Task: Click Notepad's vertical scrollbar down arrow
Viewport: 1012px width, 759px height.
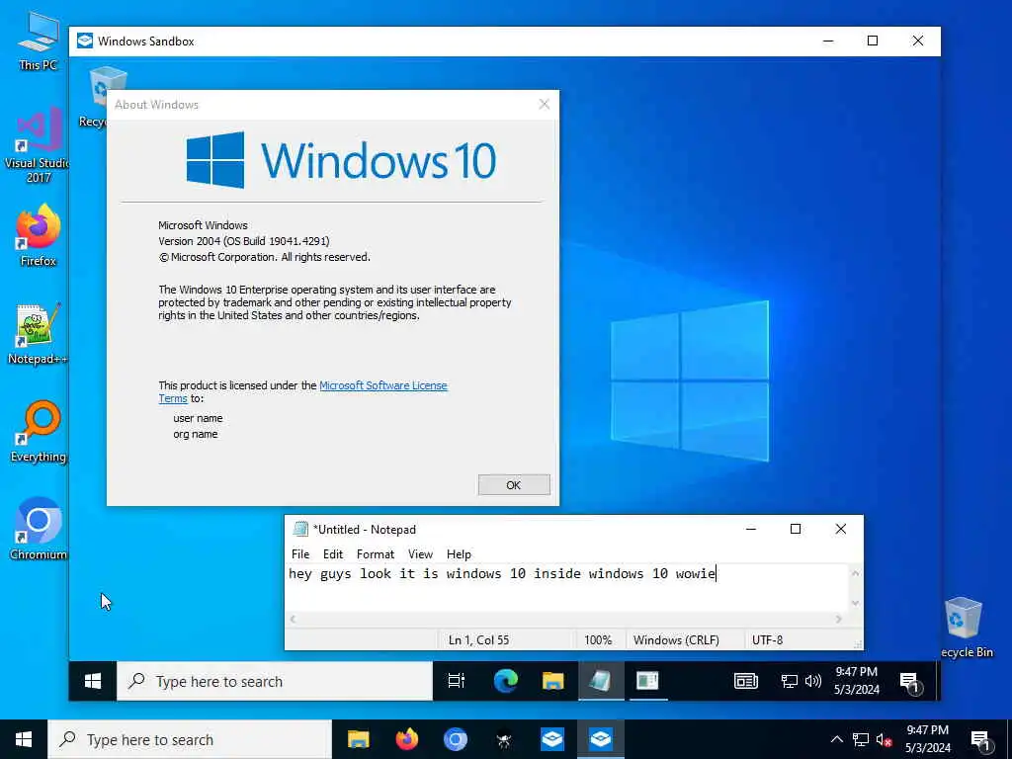Action: click(x=855, y=604)
